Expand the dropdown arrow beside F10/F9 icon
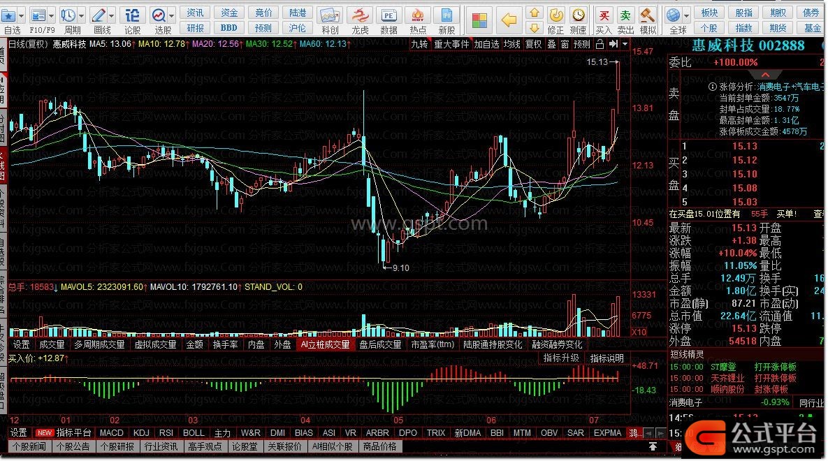Screen dimensions: 828x461 pos(51,16)
